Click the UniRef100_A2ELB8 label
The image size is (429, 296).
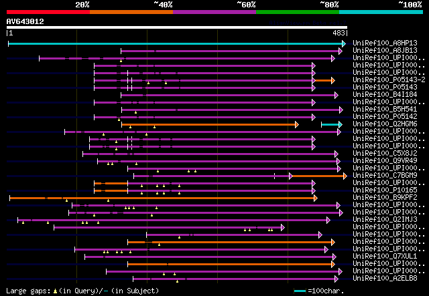(x=385, y=278)
